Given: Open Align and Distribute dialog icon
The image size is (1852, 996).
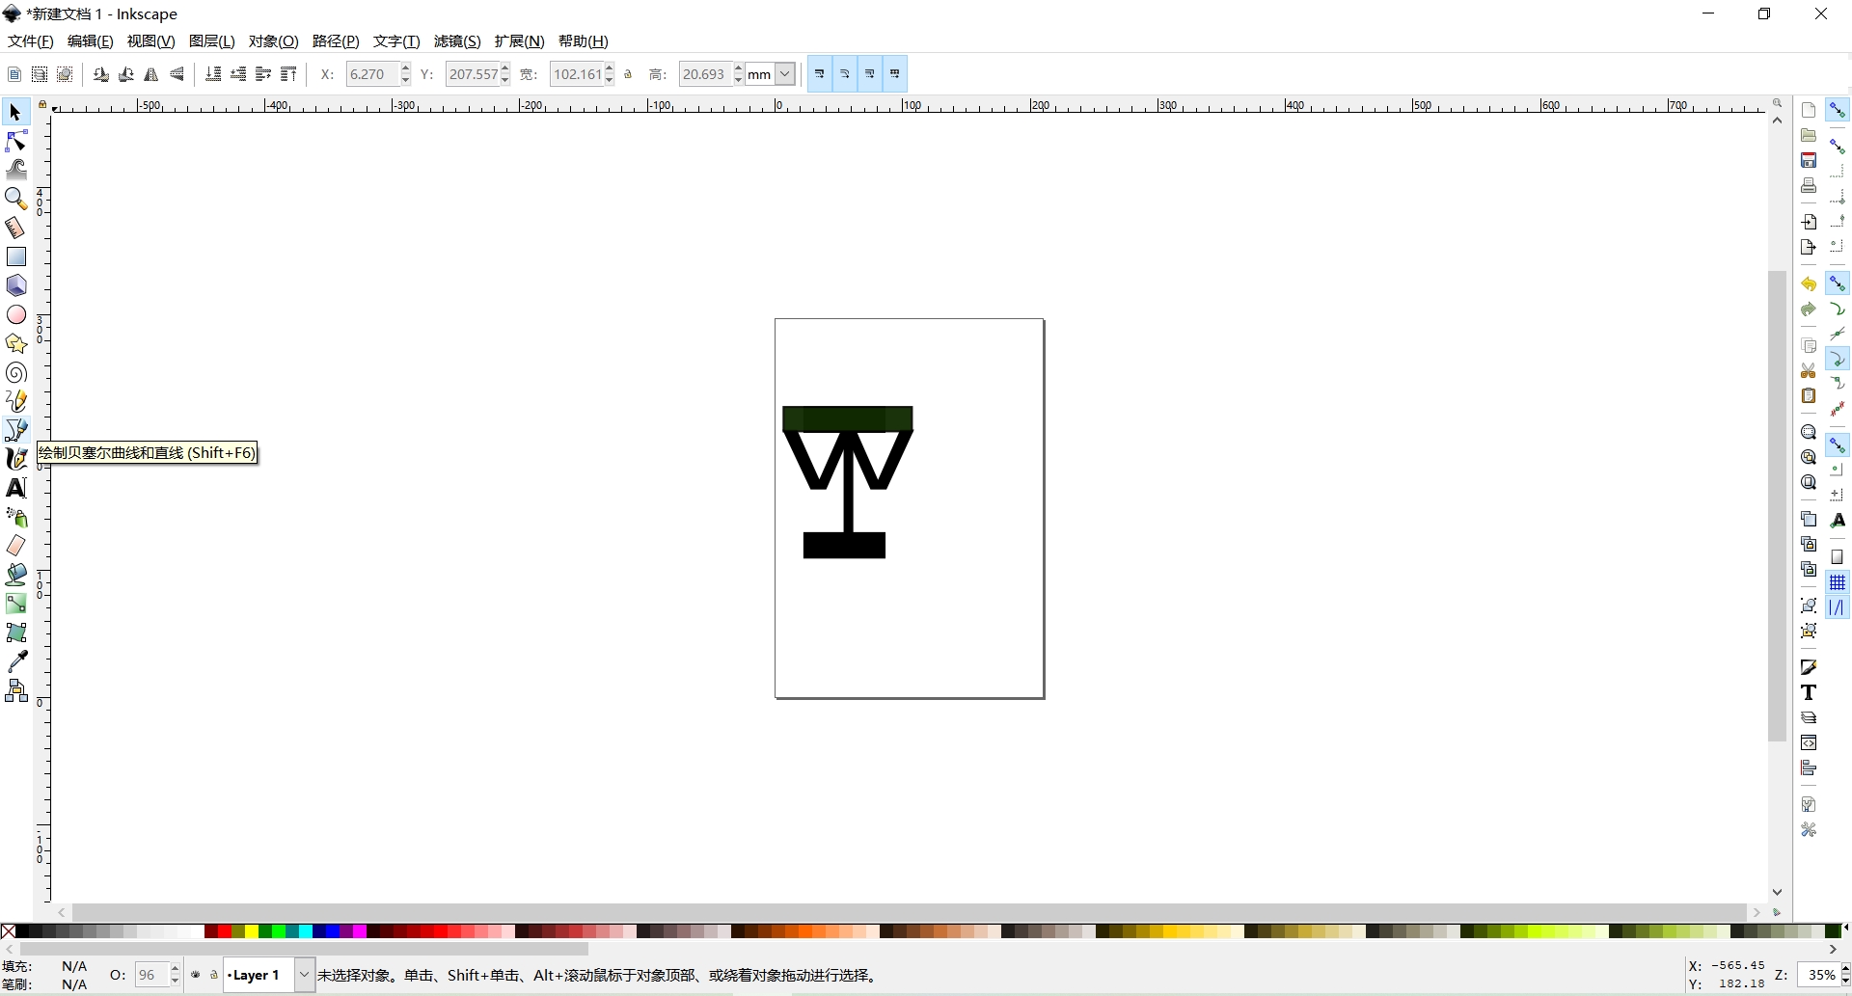Looking at the screenshot, I should click(x=1809, y=767).
